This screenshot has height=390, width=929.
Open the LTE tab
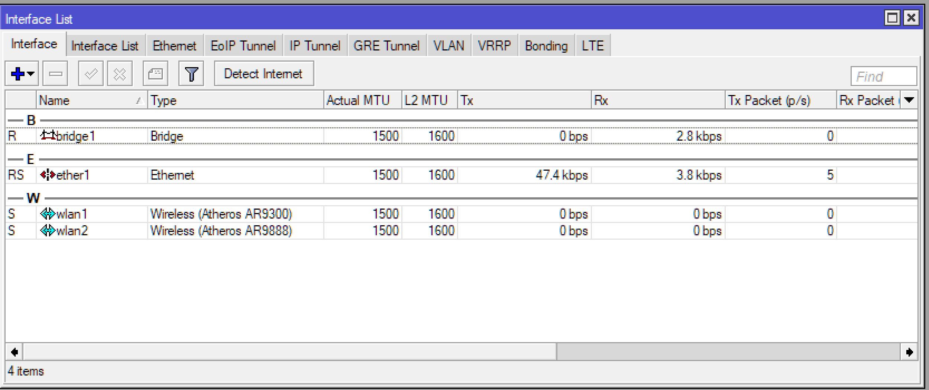(593, 46)
